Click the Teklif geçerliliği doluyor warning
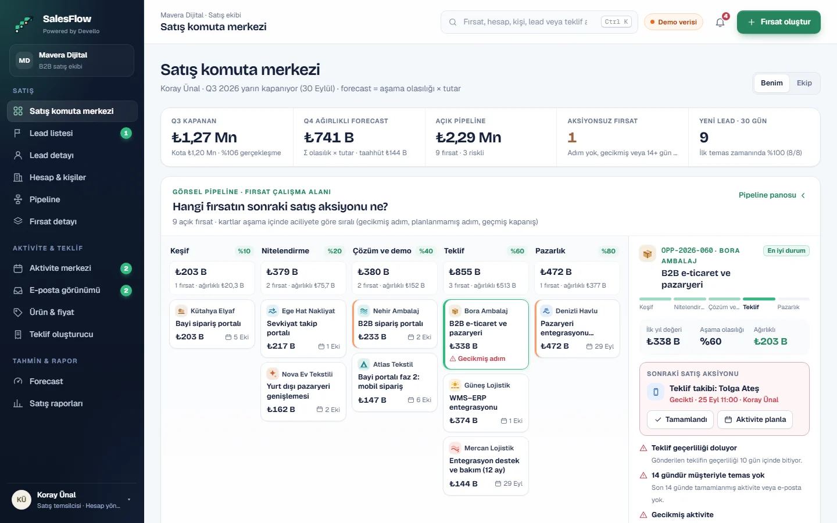Screen dimensions: 837x523 point(724,454)
